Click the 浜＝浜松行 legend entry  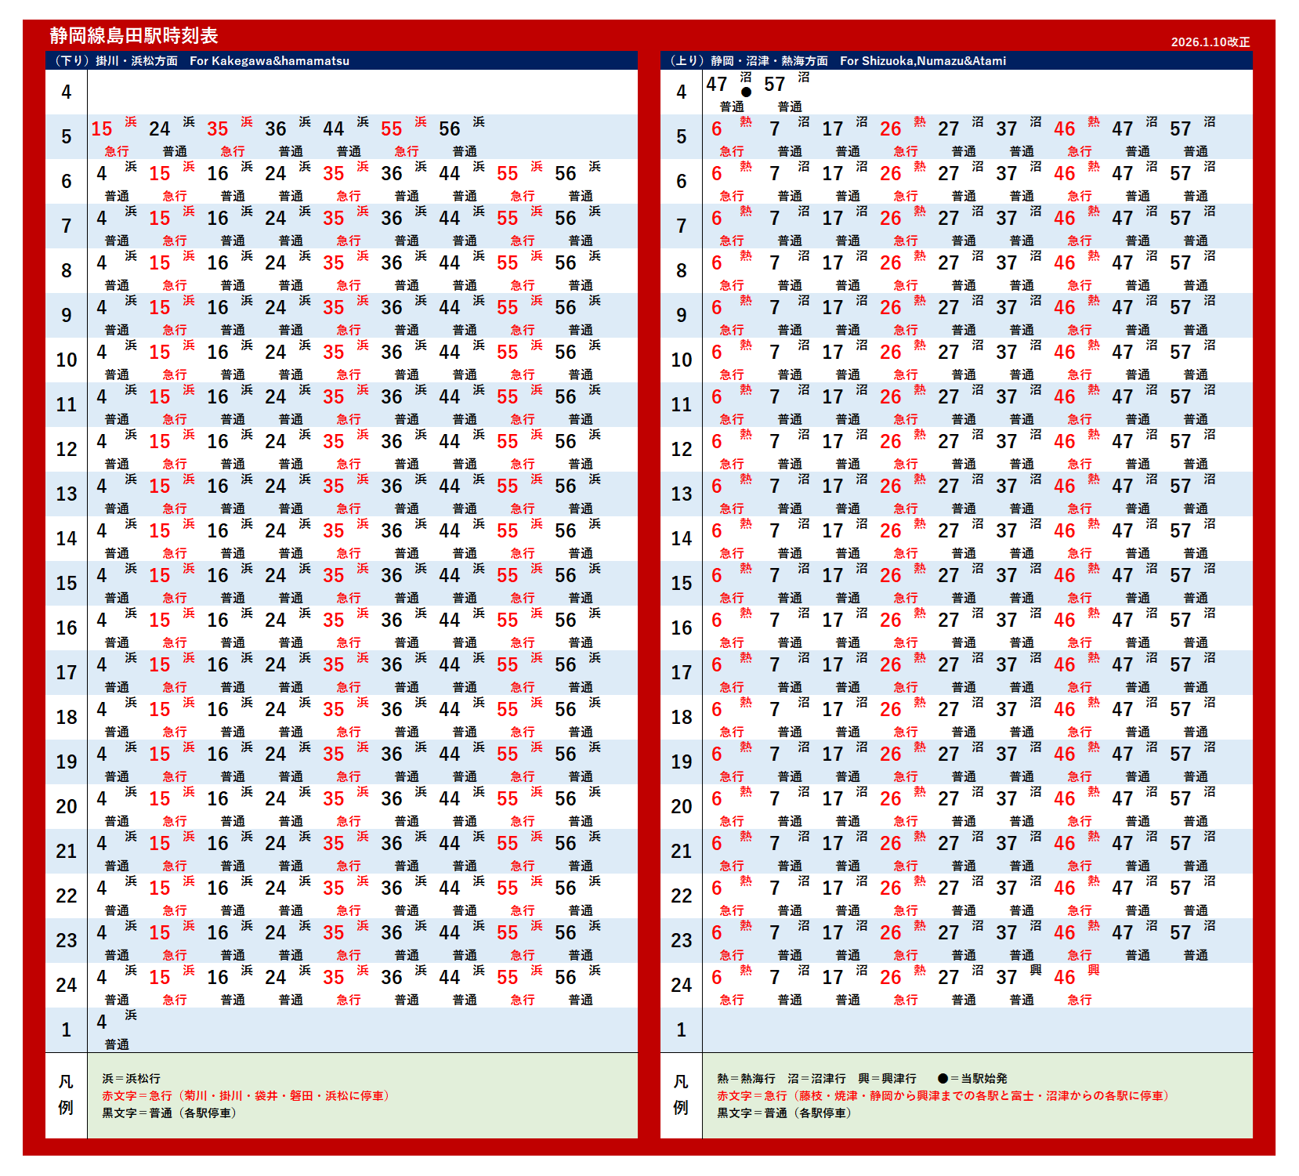coord(131,1079)
